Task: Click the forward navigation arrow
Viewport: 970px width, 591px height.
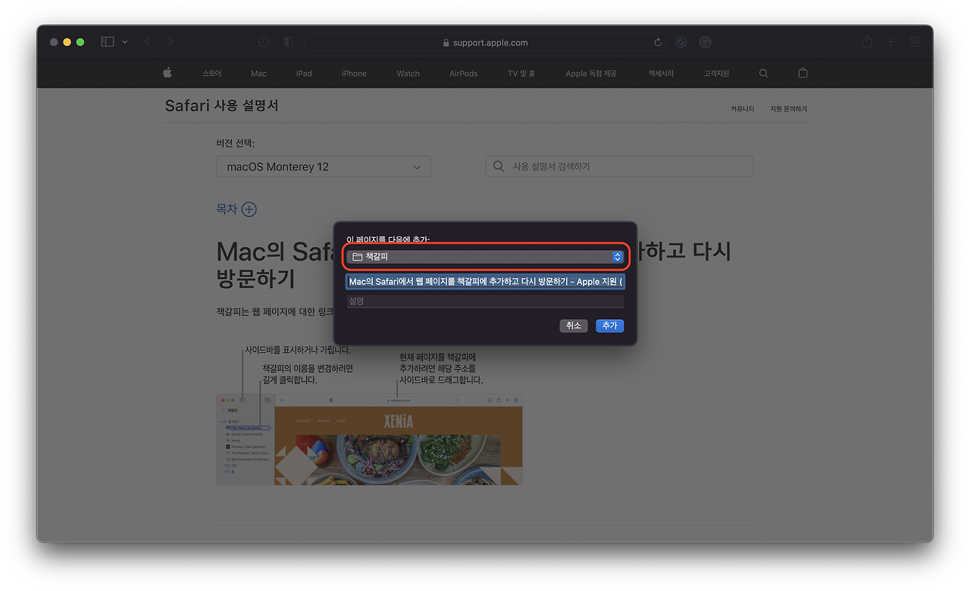Action: (x=171, y=42)
